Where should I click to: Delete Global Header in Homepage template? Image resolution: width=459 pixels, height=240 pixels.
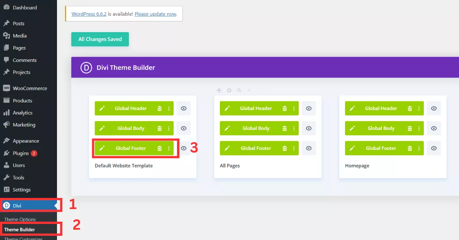(410, 109)
